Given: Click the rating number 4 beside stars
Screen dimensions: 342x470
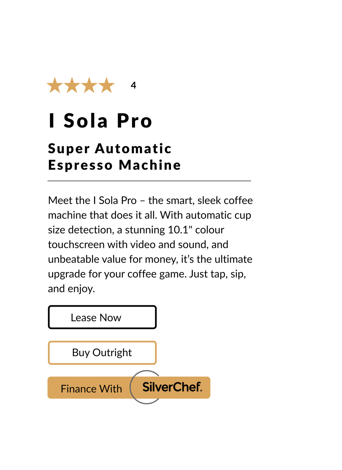Looking at the screenshot, I should click(133, 85).
